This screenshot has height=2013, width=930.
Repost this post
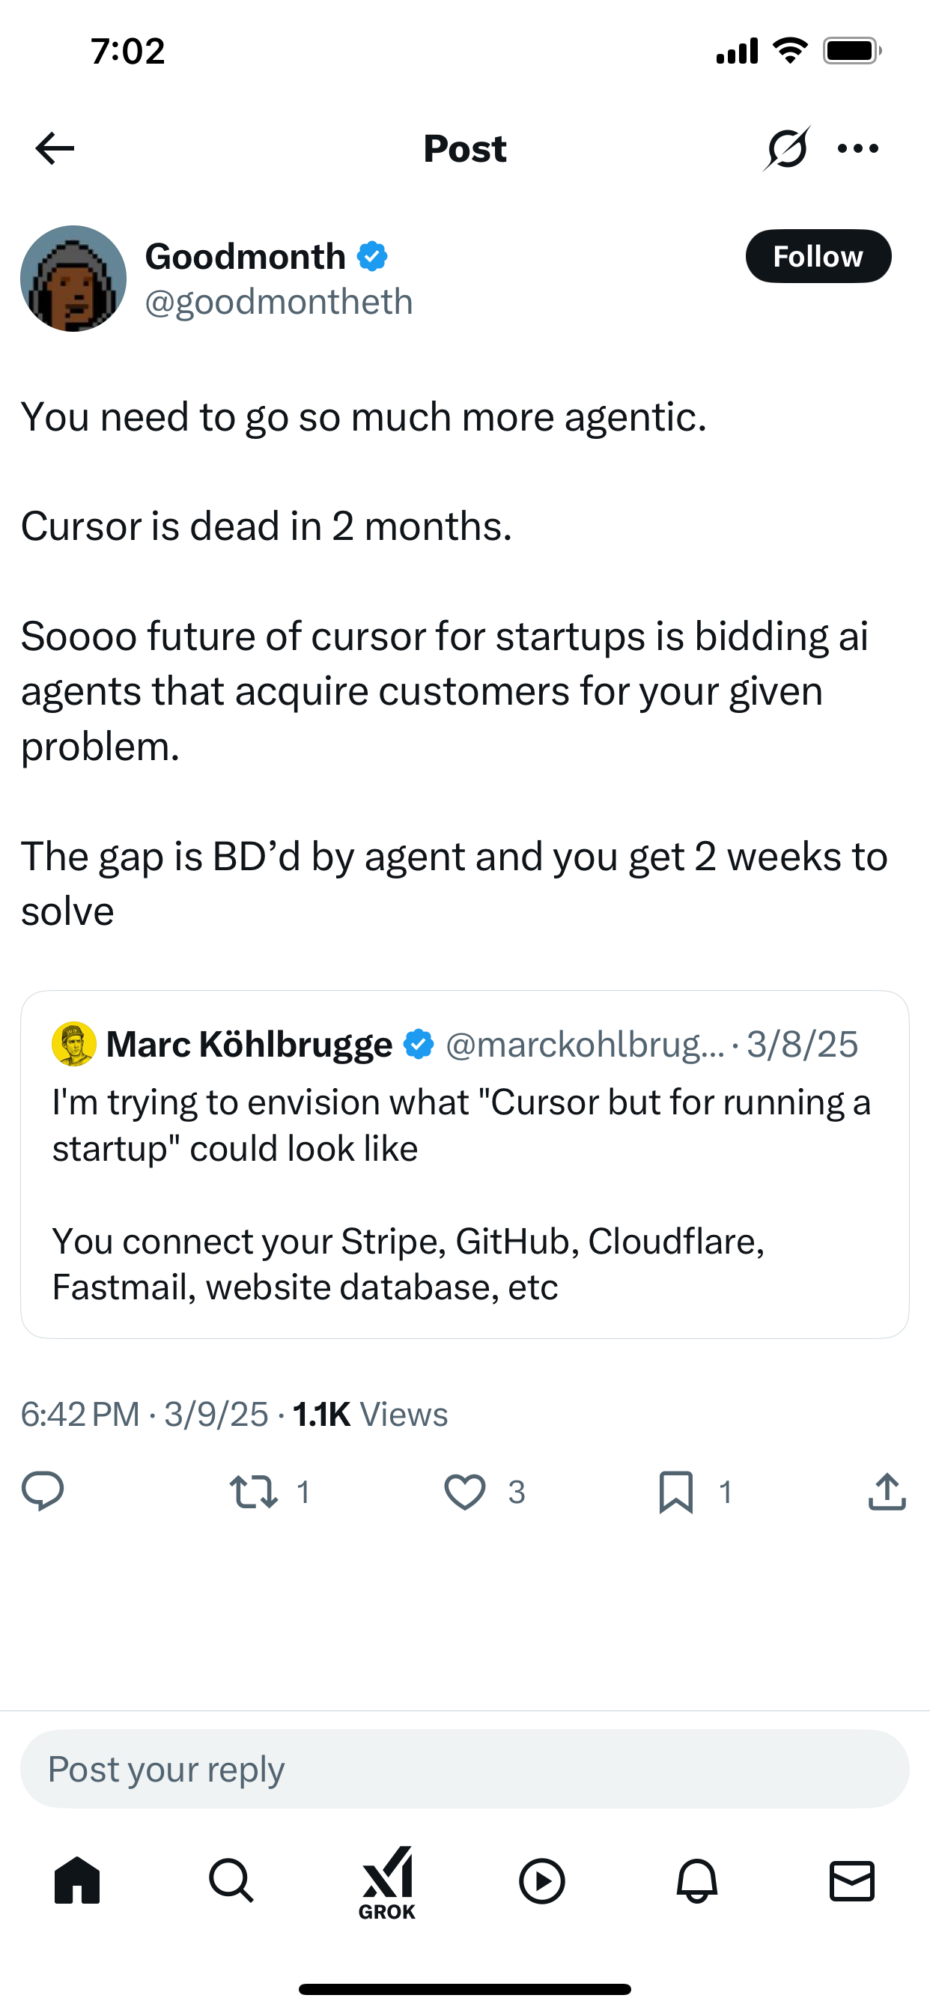pyautogui.click(x=254, y=1491)
